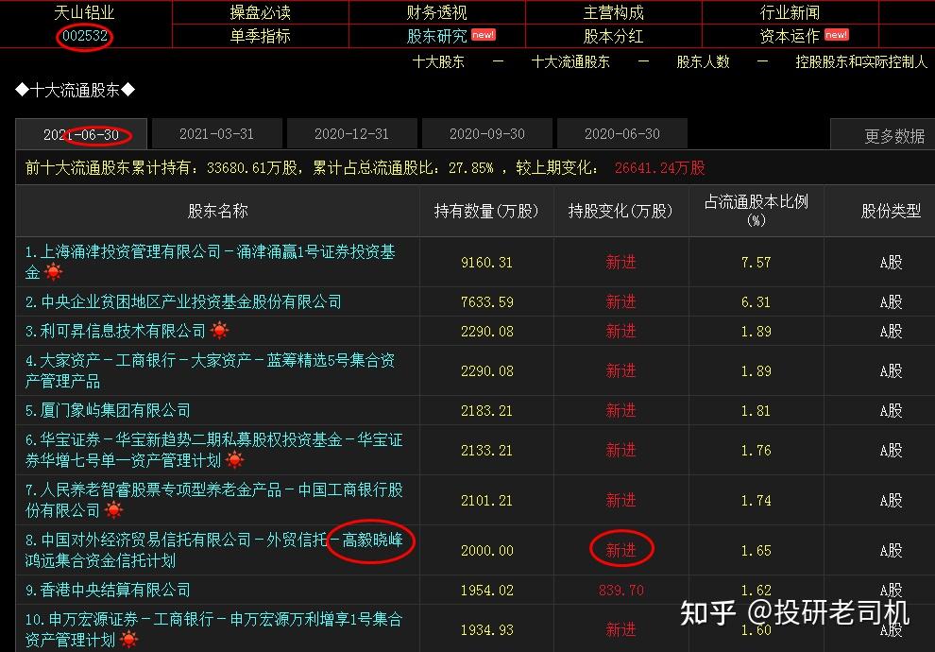Screen dimensions: 935x652
Task: Open shareholder 申万宏源证券 万利增享1号 entry
Action: [x=213, y=629]
